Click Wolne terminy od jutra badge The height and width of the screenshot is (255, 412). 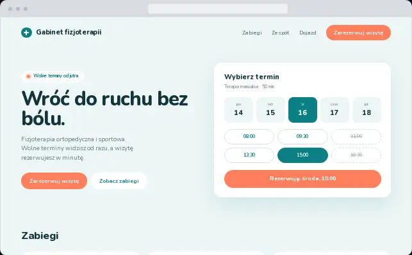click(x=53, y=76)
